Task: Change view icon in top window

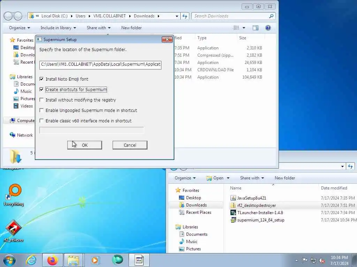Action: (x=237, y=28)
